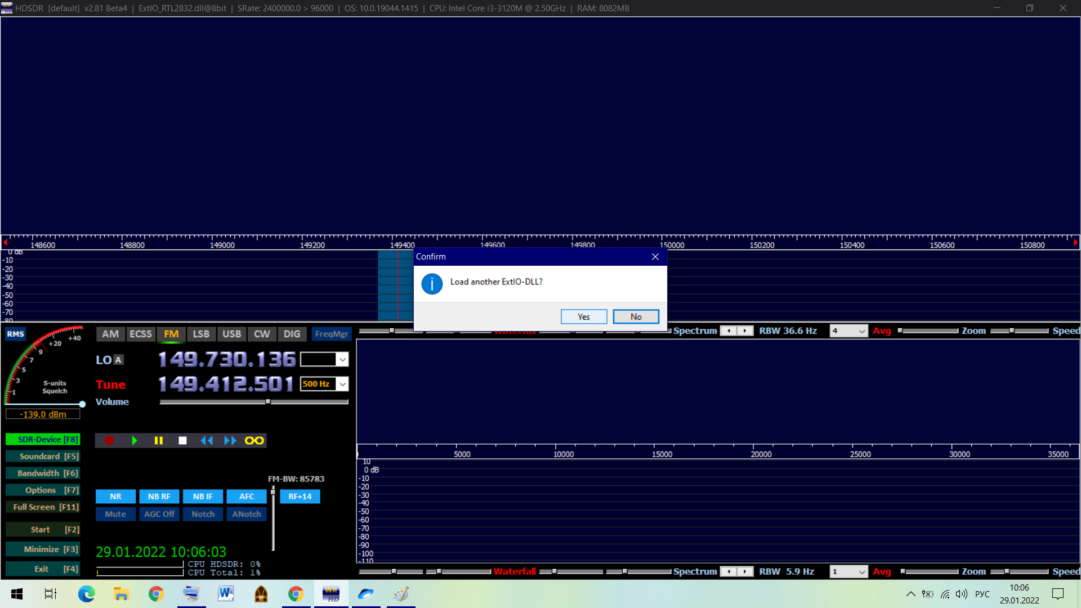This screenshot has width=1081, height=608.
Task: Click the RMS meter mode icon
Action: [x=15, y=334]
